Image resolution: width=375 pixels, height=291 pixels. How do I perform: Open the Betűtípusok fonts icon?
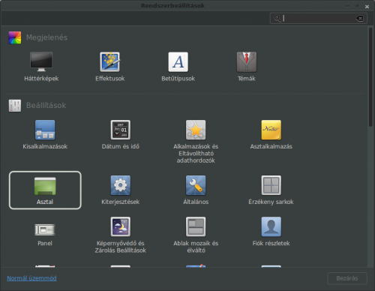tap(178, 61)
